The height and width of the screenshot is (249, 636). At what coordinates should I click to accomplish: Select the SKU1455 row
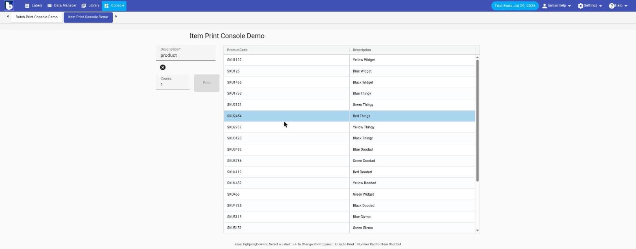point(349,83)
